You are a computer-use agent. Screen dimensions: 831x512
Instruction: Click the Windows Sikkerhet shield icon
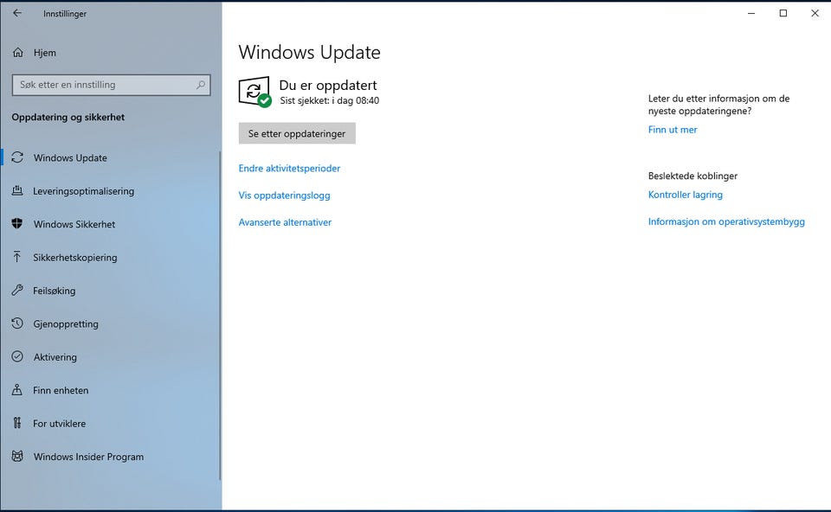[x=17, y=223]
